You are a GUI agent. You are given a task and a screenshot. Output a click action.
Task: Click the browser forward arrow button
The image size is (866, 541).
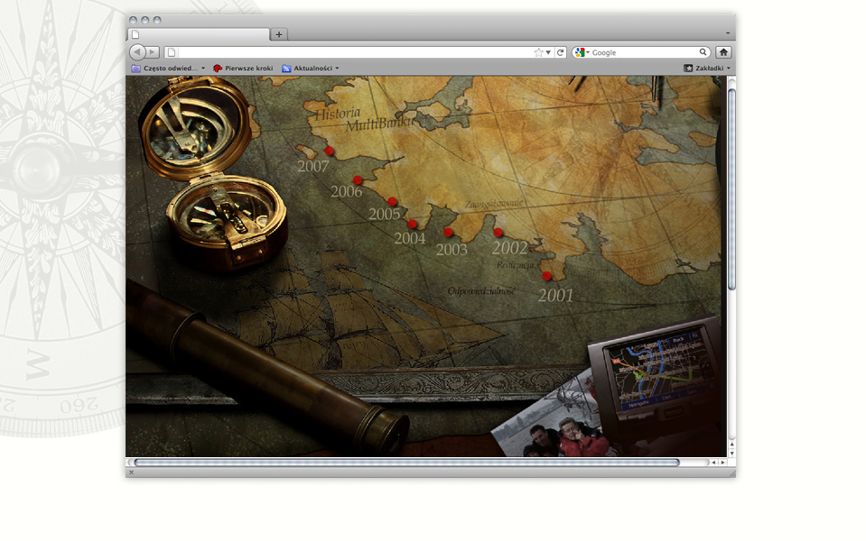coord(153,52)
